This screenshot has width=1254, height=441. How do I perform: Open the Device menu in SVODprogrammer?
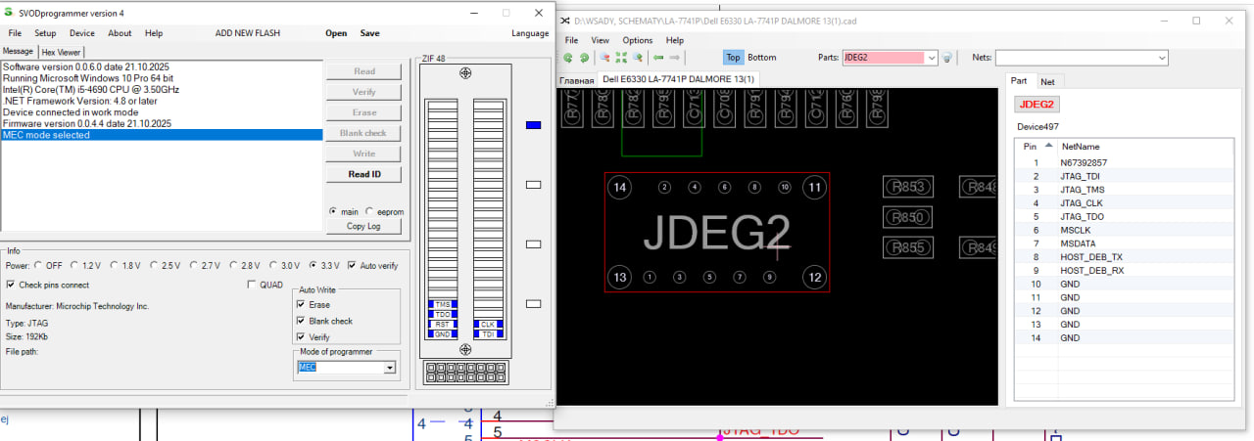point(82,33)
